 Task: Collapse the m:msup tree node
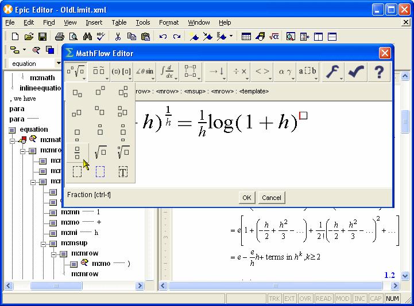point(42,244)
